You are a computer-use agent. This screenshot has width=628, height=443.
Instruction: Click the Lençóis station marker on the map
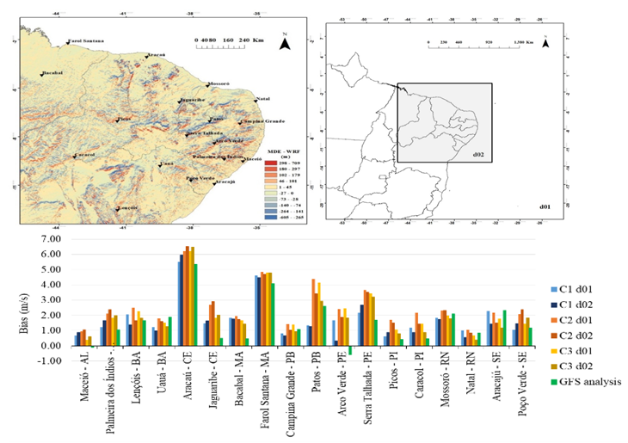117,209
